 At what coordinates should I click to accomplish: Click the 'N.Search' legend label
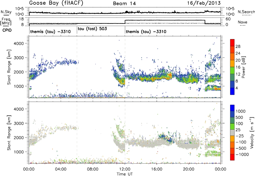(x=246, y=12)
